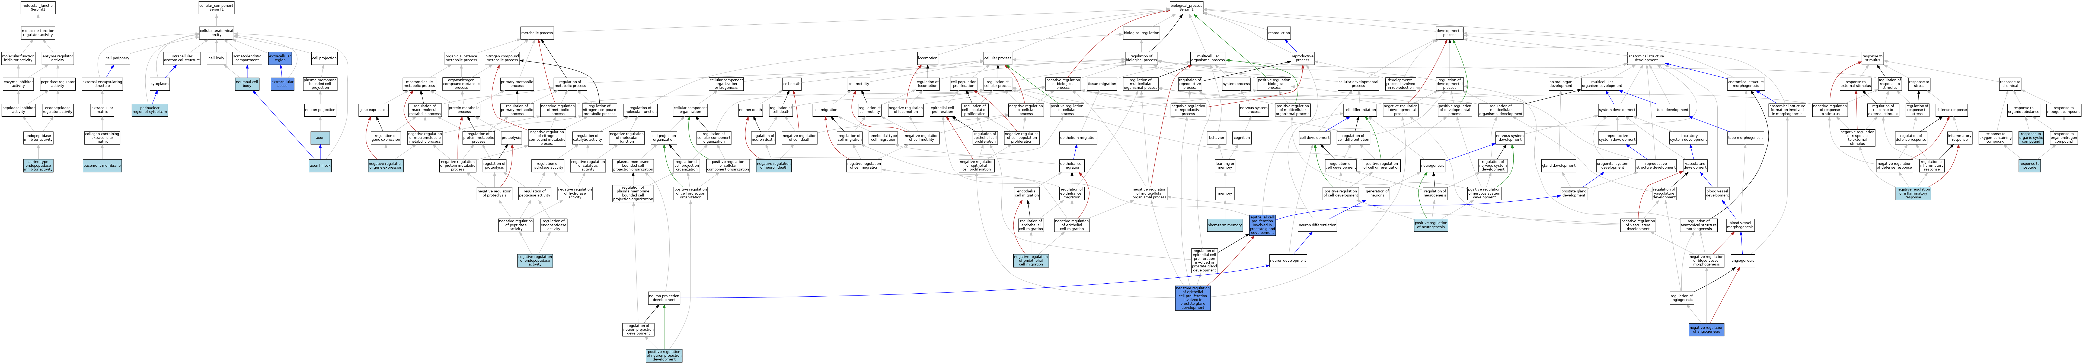Click the cell periphery node
This screenshot has width=2083, height=364.
(117, 58)
